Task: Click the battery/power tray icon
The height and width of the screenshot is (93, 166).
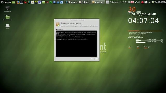Action: coord(149,2)
